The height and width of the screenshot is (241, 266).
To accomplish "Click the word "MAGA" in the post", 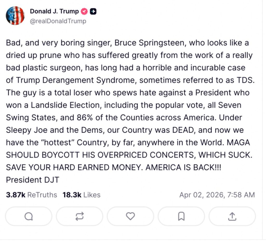I will pyautogui.click(x=242, y=142).
